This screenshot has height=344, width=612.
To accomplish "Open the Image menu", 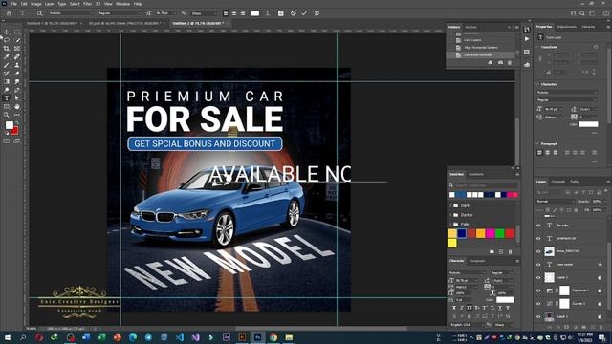I will pyautogui.click(x=36, y=4).
